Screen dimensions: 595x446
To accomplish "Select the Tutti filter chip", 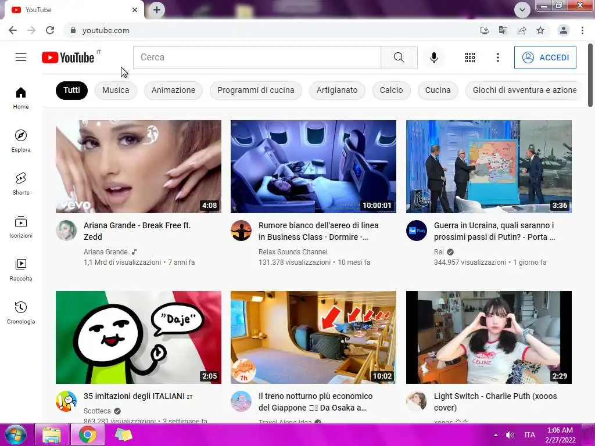I will coord(71,90).
